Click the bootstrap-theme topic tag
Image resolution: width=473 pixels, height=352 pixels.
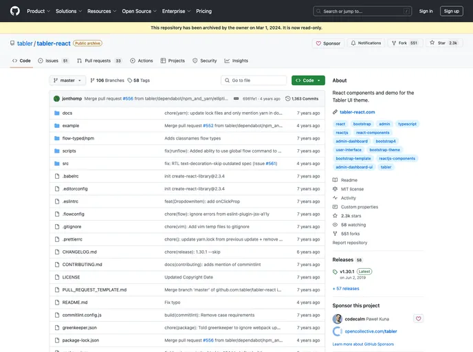click(x=384, y=150)
